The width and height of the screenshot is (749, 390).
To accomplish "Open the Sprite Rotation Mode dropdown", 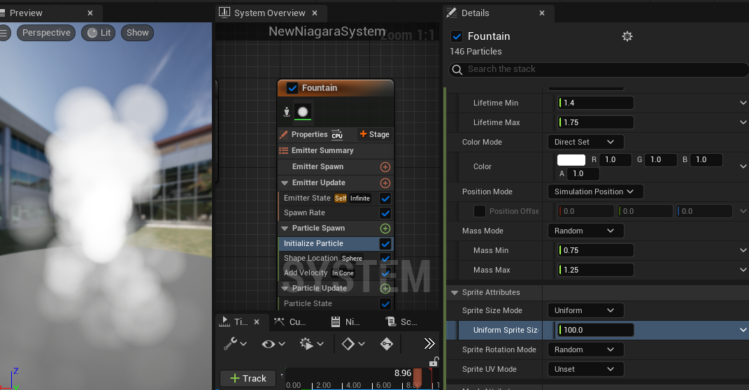I will 585,349.
